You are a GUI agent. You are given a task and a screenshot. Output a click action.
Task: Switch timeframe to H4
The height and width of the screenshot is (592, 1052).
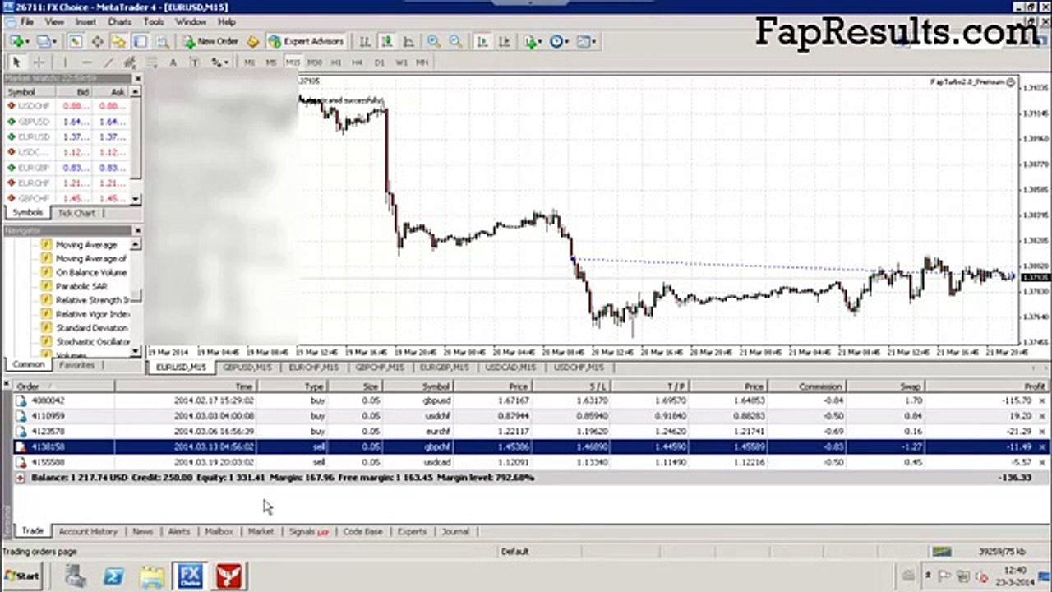click(357, 62)
